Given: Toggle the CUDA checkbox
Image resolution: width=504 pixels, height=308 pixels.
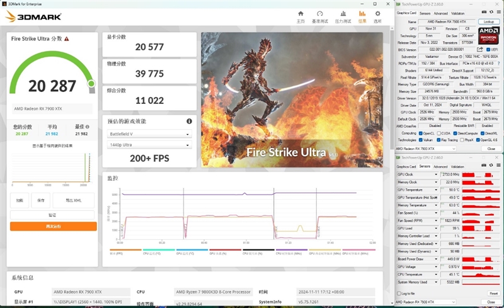Looking at the screenshot, I should pos(438,133).
